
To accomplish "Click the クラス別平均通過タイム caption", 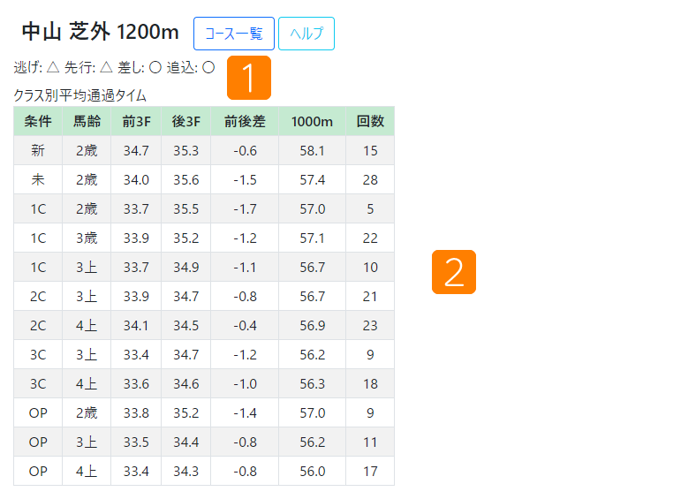I will click(79, 95).
